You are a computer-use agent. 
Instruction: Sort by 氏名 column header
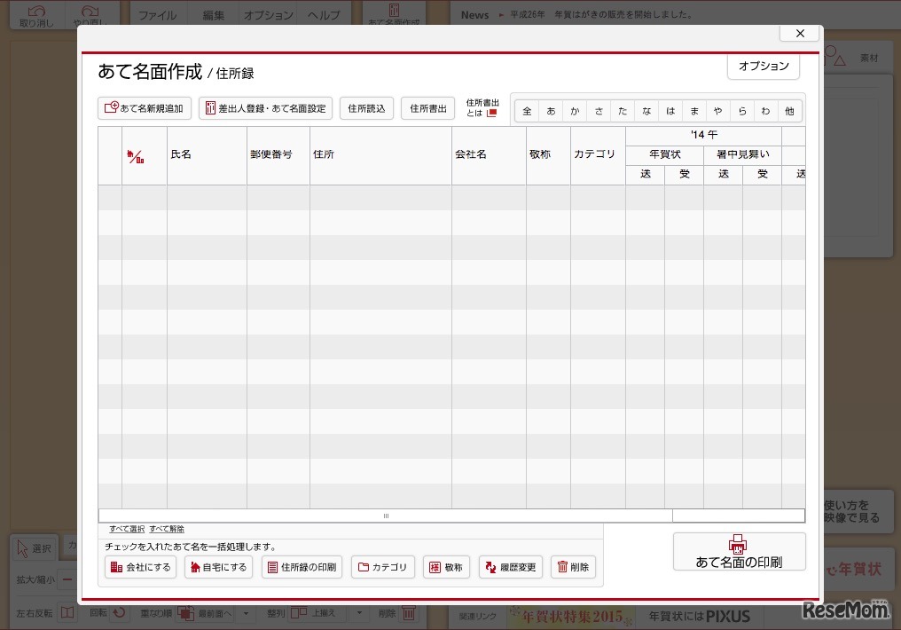(207, 156)
